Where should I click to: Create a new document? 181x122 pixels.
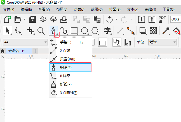coord(8,19)
